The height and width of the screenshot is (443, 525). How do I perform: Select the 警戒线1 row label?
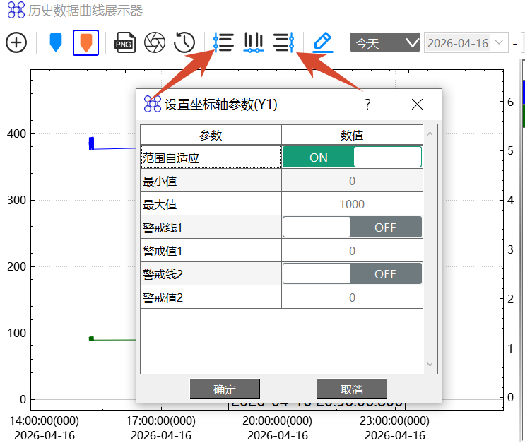coord(211,228)
